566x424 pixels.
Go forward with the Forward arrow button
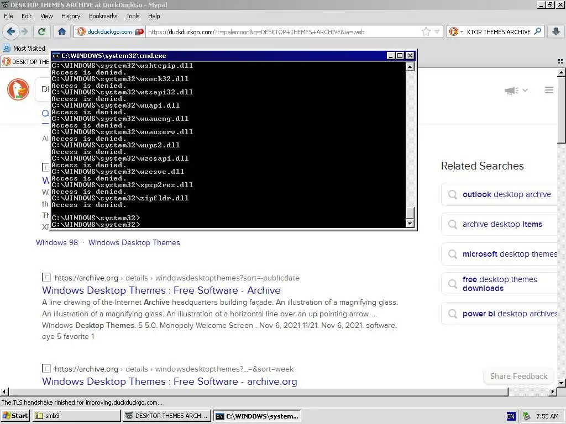(24, 31)
